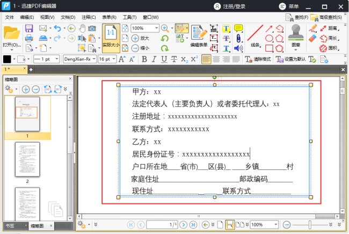The height and width of the screenshot is (234, 349).
Task: Select the red arrow drawing tool
Action: 269,29
